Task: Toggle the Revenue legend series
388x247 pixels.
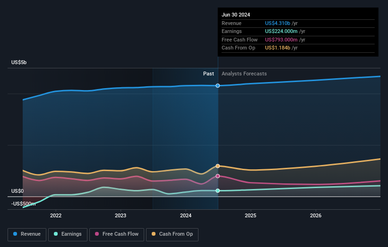Action: [27, 234]
